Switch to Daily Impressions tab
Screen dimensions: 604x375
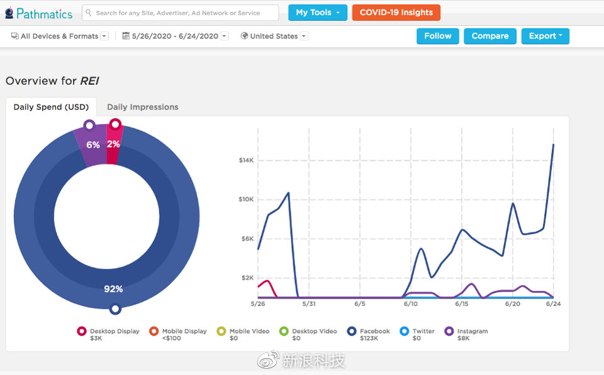143,107
